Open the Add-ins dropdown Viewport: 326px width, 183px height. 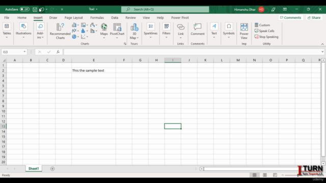pyautogui.click(x=40, y=30)
